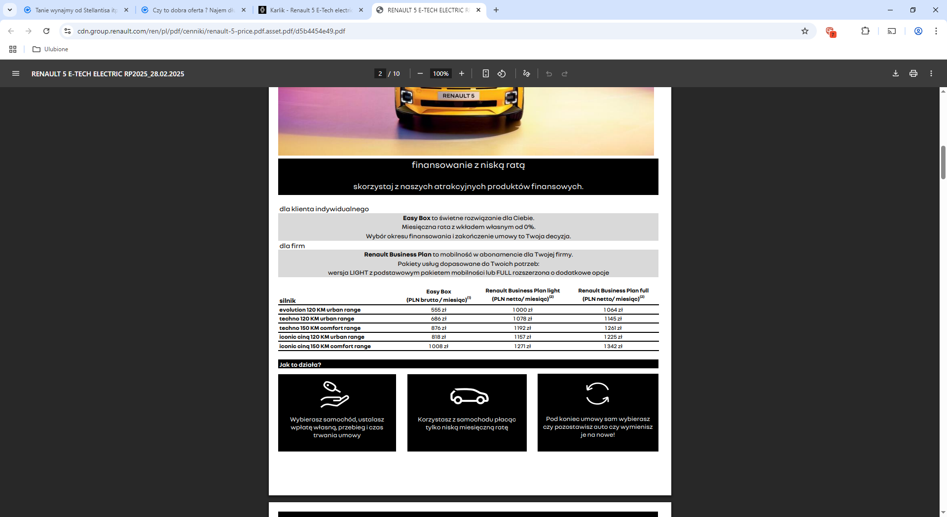Close the 'Karlik - Renault 5' tab
The image size is (947, 517).
pos(361,10)
